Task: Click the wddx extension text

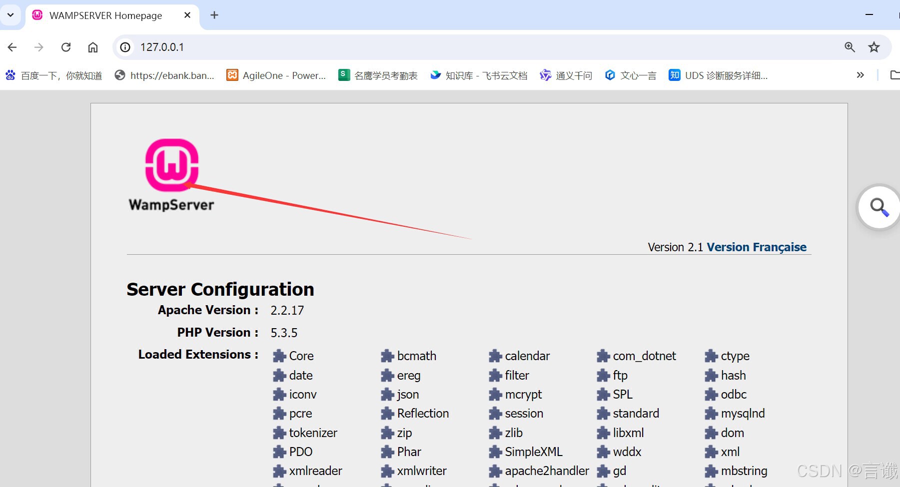Action: (627, 452)
